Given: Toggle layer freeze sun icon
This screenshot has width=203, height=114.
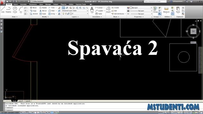Looking at the screenshot, I should click(66, 14).
